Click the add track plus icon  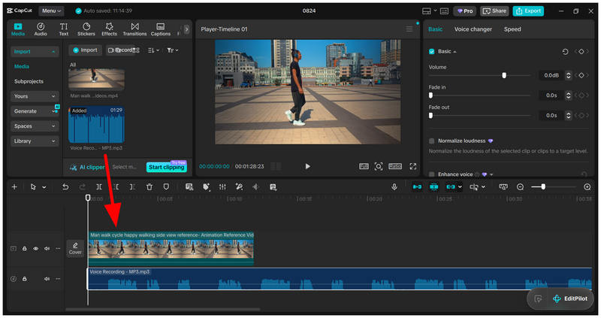click(x=14, y=186)
